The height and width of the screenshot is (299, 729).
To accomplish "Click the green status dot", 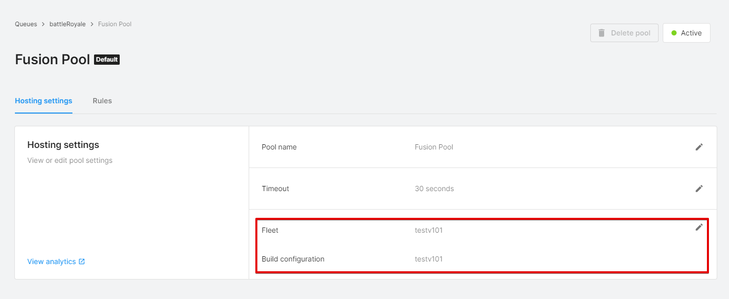I will click(674, 33).
